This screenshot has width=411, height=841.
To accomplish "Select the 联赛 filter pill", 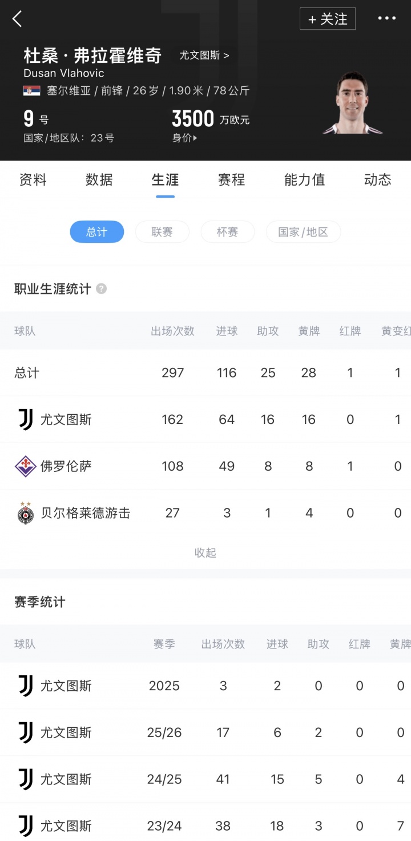I will (162, 232).
